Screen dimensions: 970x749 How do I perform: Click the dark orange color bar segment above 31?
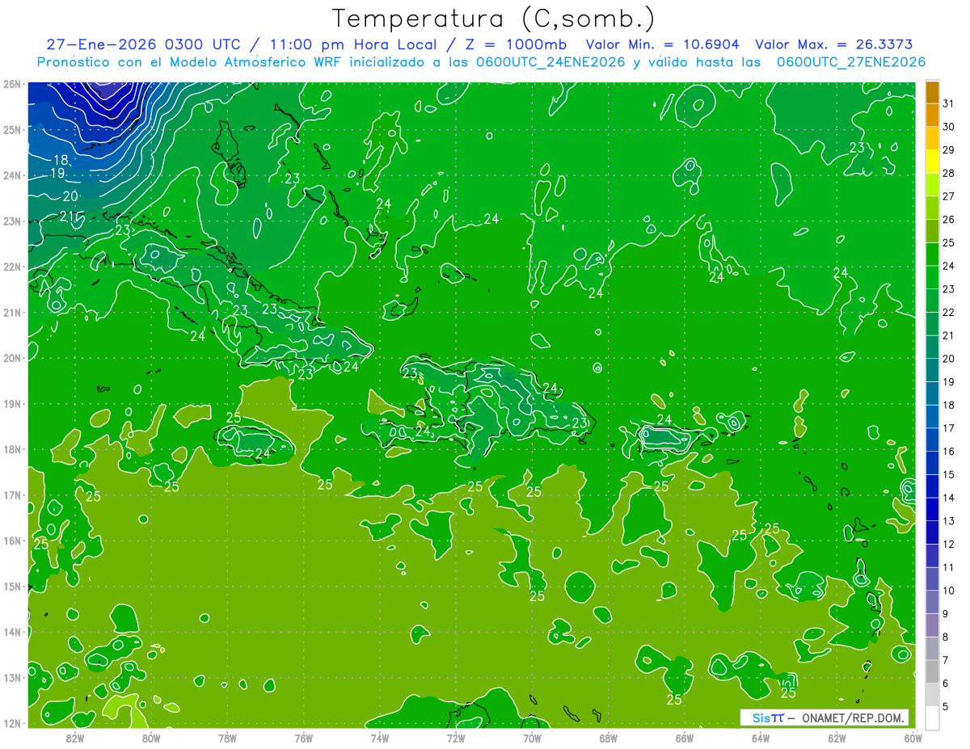(932, 92)
